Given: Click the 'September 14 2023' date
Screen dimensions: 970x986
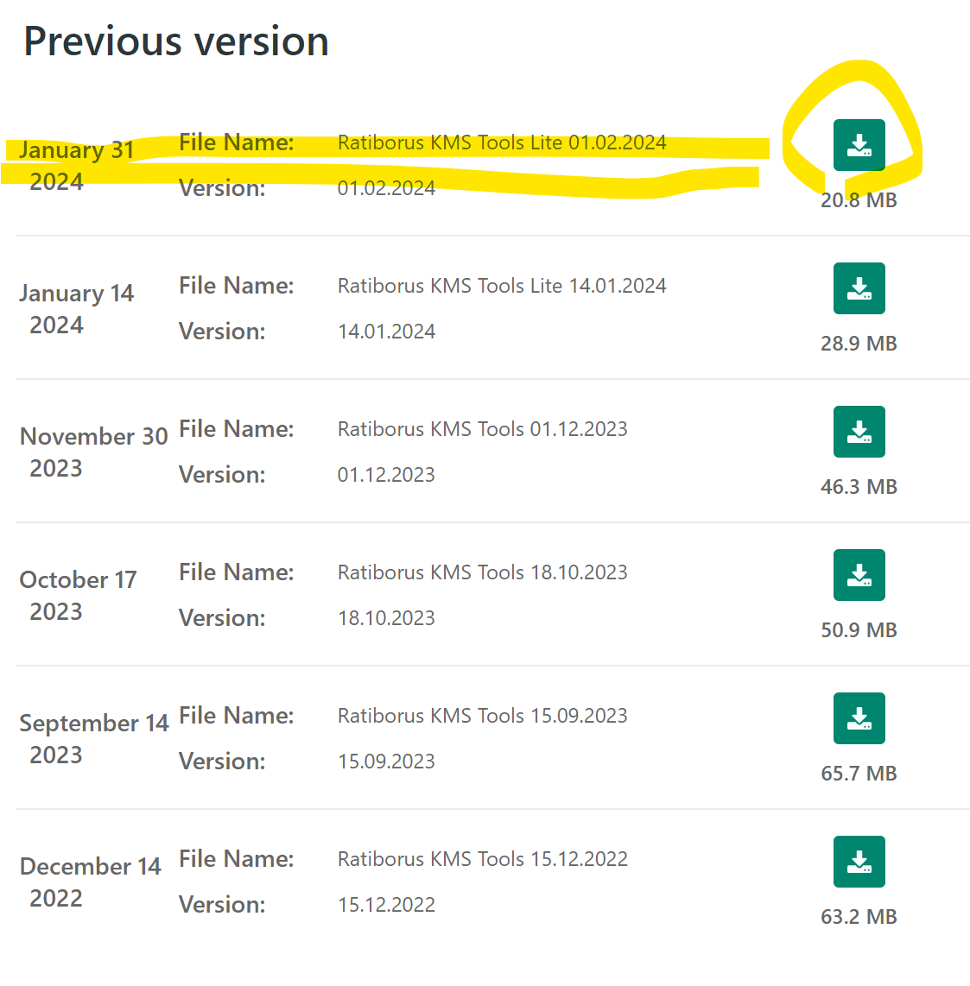Looking at the screenshot, I should pos(94,739).
